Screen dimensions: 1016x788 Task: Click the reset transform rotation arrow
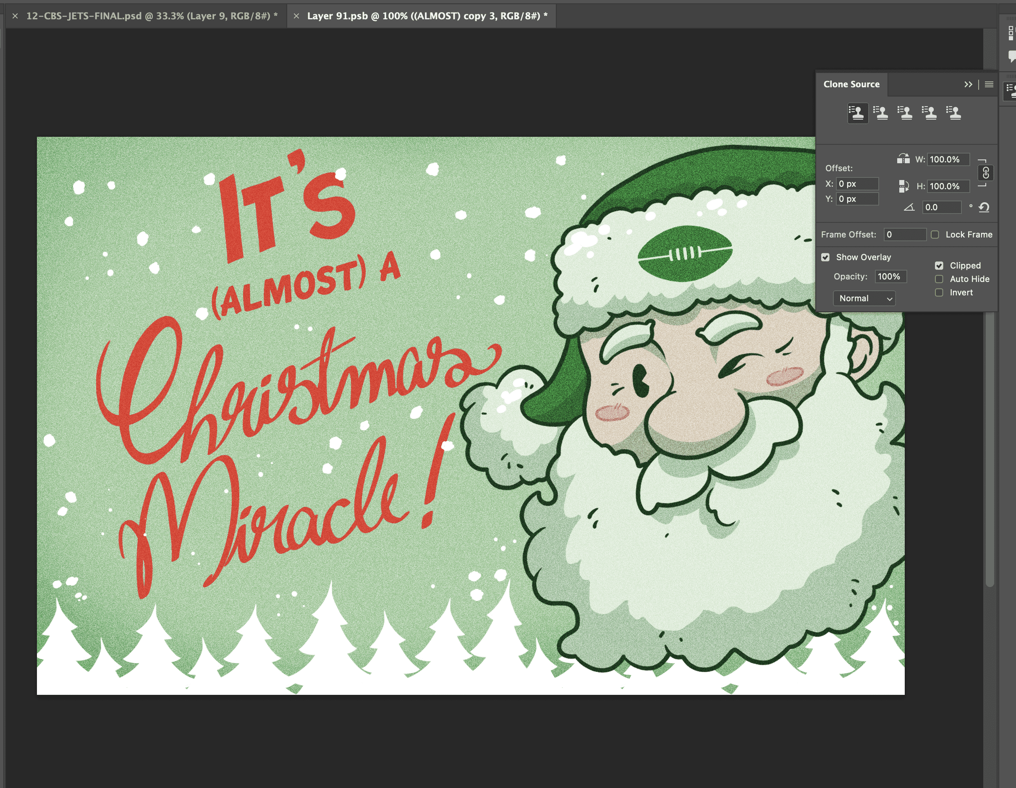[x=984, y=207]
